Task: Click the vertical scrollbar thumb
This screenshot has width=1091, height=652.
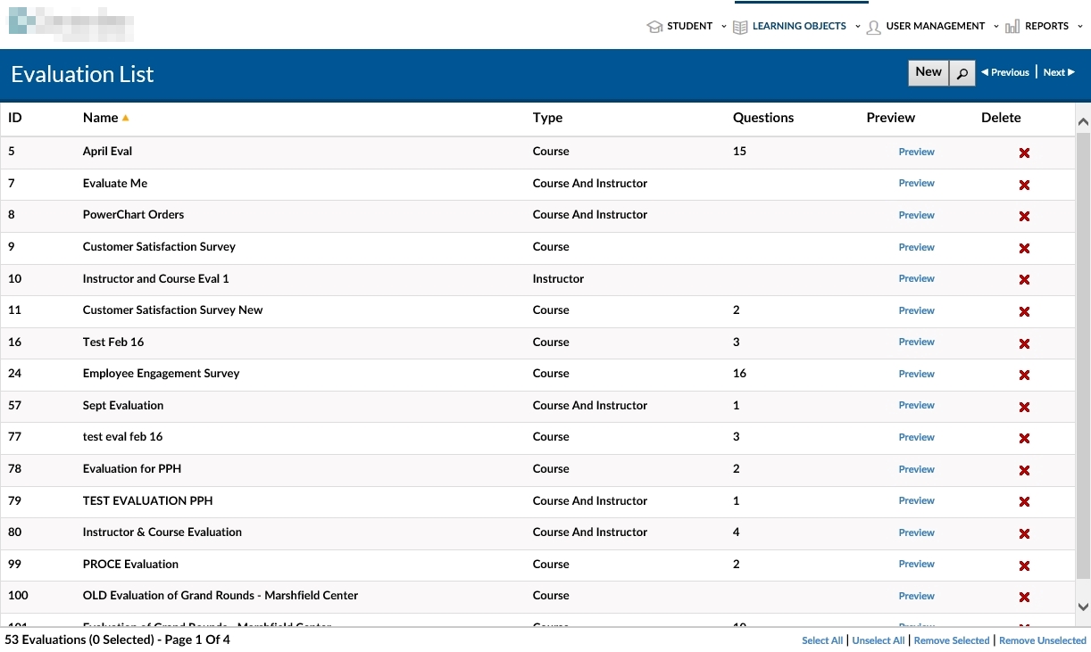Action: (1083, 355)
